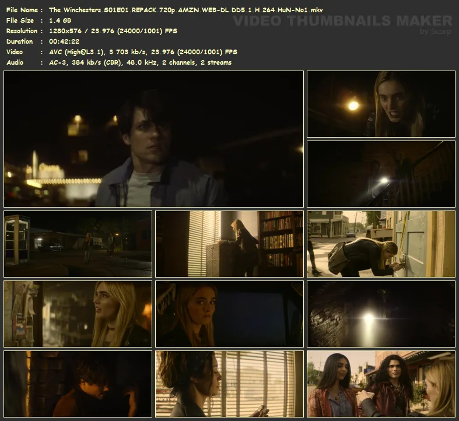Select thumbnail of blonde woman beside bright lamp
The image size is (459, 421).
click(381, 104)
